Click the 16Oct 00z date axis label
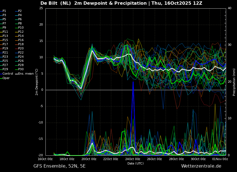The image size is (237, 172). tap(45, 159)
